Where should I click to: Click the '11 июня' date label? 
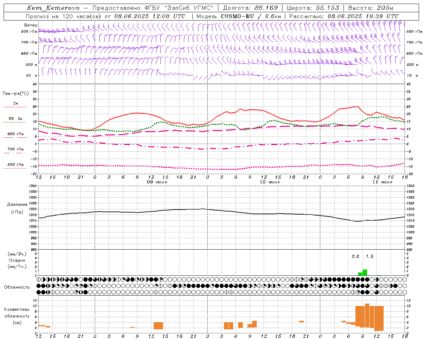pyautogui.click(x=382, y=182)
